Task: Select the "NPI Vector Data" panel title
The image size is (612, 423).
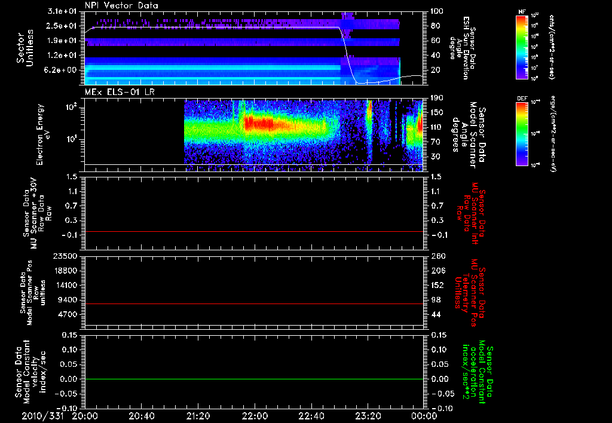Action: [121, 5]
